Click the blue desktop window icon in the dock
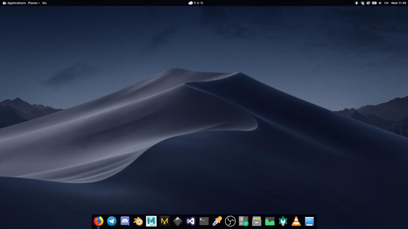Viewport: 408px width, 229px height. (309, 221)
